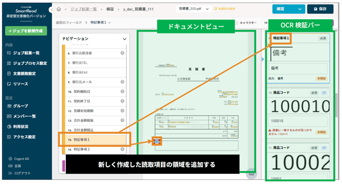This screenshot has height=184, width=342.
Task: Click help icon beside 合計金額税抜
Action: 123,120
